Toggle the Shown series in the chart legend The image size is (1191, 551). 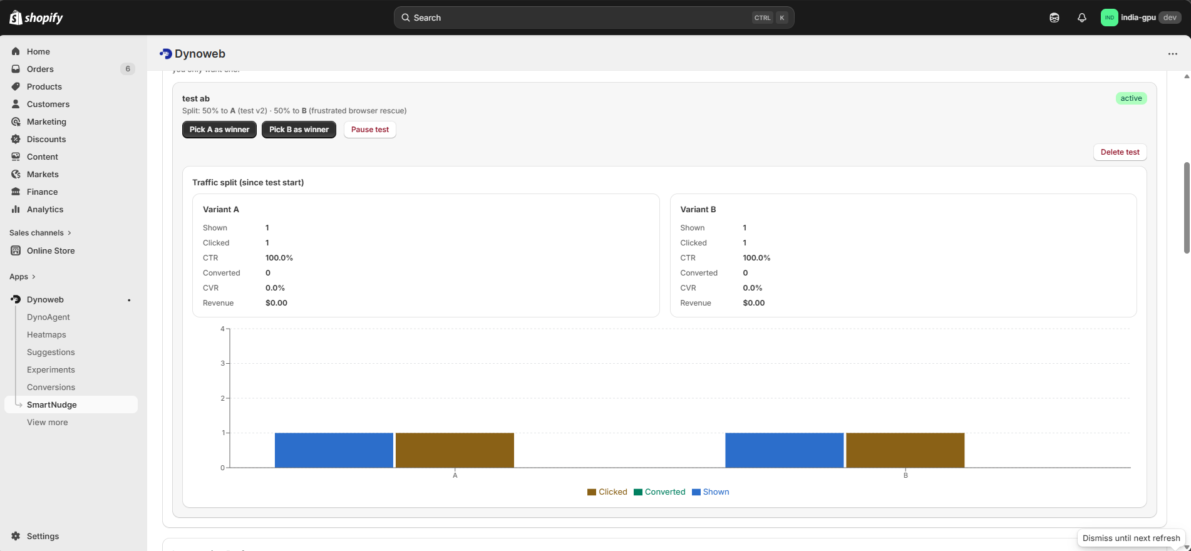(x=710, y=492)
